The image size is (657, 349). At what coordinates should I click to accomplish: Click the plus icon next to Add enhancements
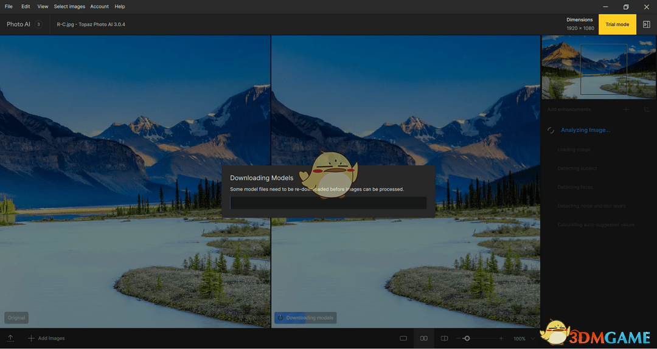point(626,109)
